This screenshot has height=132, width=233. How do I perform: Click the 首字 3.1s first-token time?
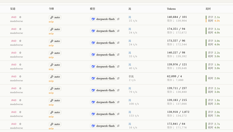coord(214,29)
